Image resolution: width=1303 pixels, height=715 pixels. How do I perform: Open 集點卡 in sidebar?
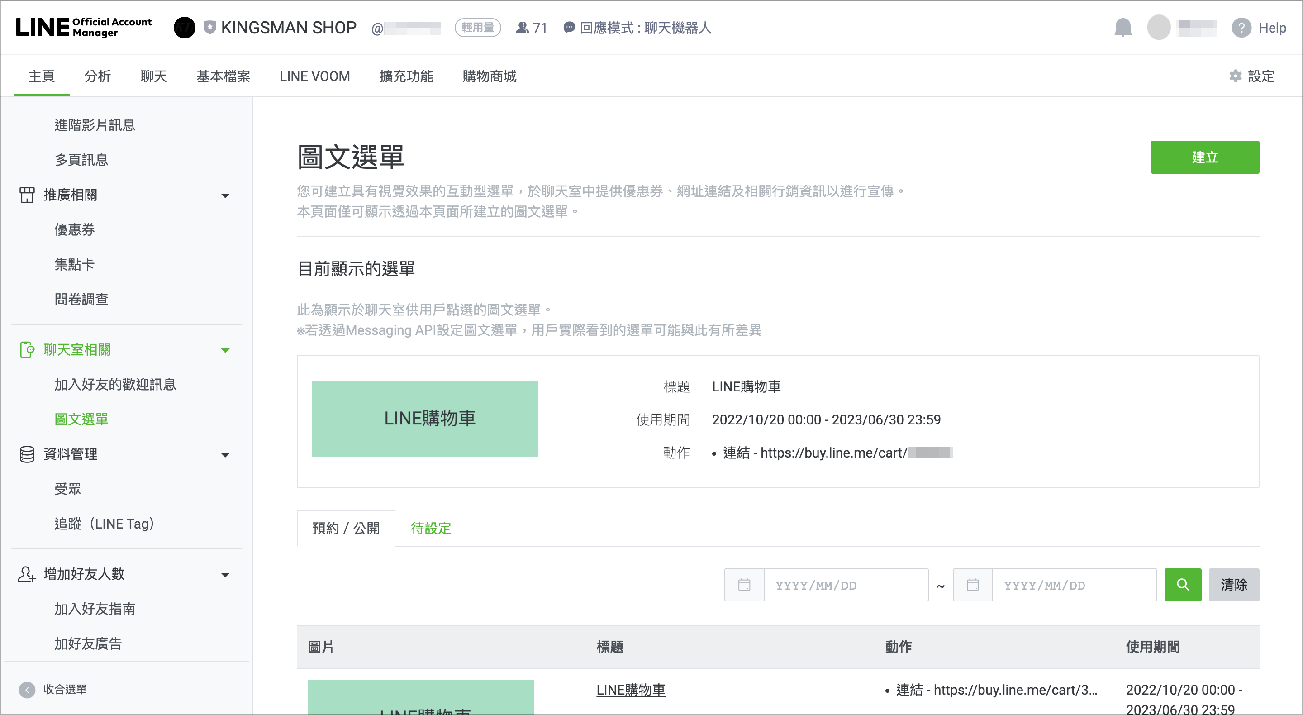pyautogui.click(x=74, y=264)
